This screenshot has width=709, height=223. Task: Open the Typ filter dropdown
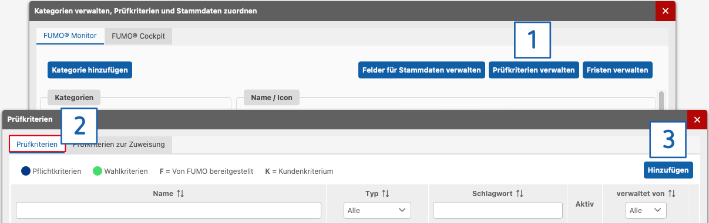377,210
